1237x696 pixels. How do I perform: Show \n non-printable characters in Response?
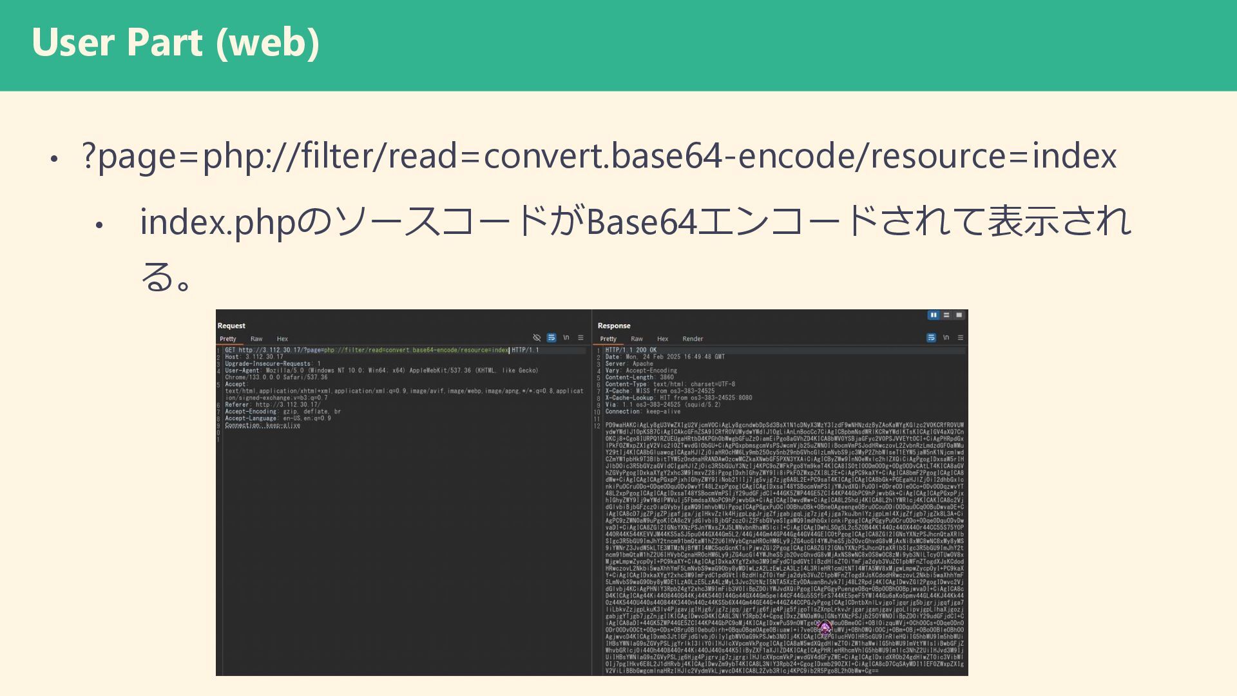coord(946,338)
